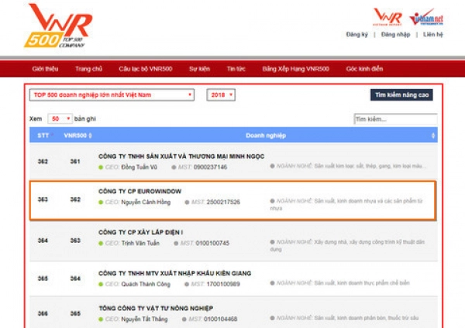Image resolution: width=465 pixels, height=328 pixels.
Task: Open the Đăng nhập link
Action: (395, 35)
